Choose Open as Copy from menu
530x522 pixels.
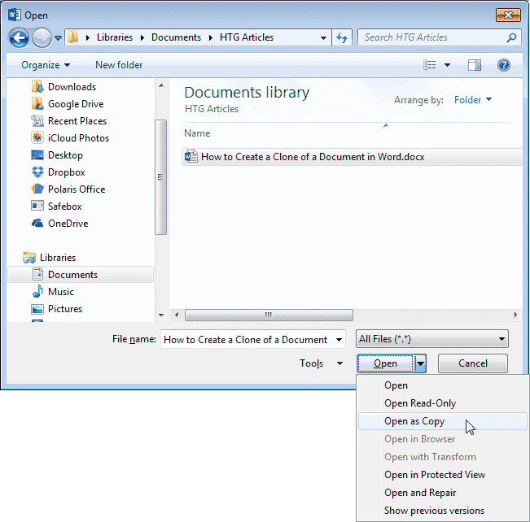pyautogui.click(x=414, y=421)
